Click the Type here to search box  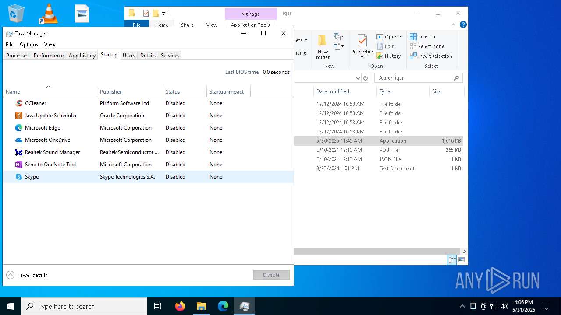click(x=84, y=306)
